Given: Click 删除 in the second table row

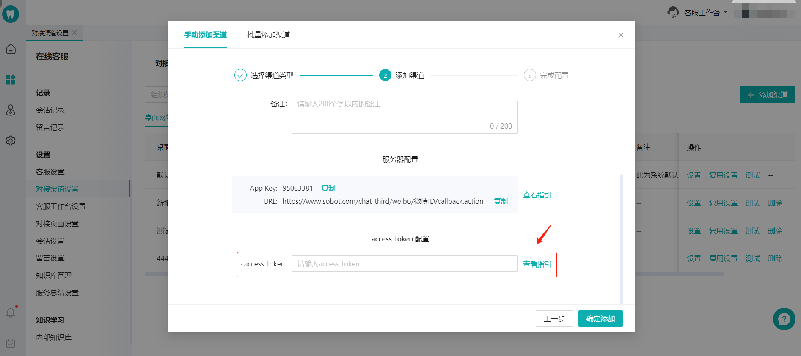Looking at the screenshot, I should click(775, 203).
